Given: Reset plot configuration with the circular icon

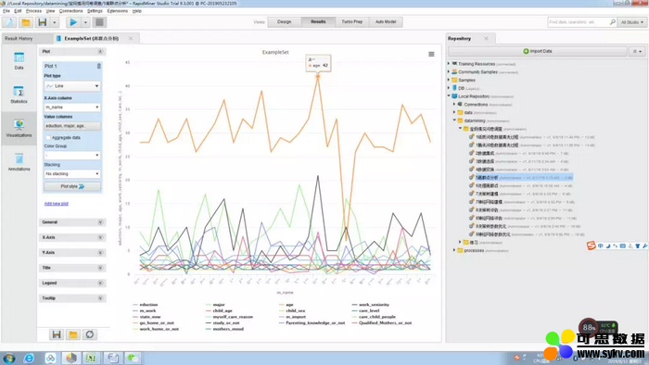Looking at the screenshot, I should coord(90,334).
